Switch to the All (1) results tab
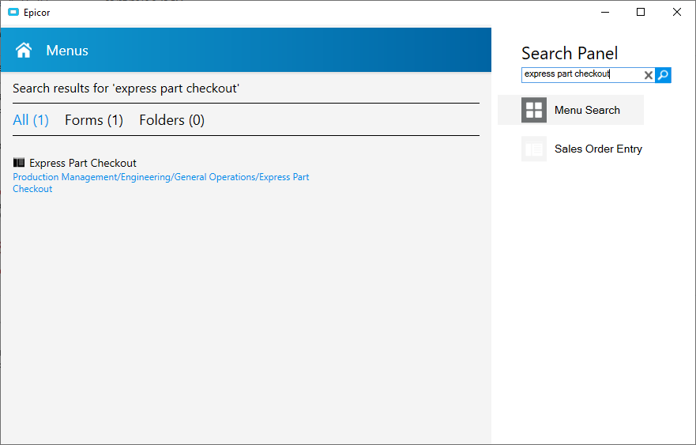Image resolution: width=696 pixels, height=445 pixels. tap(31, 120)
